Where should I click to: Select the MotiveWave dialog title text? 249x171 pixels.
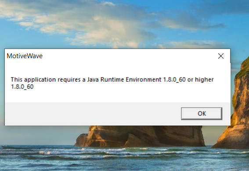click(25, 56)
